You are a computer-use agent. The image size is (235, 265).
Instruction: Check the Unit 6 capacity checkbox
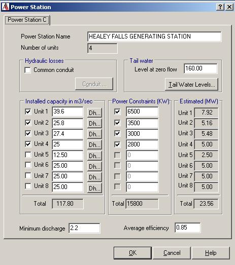pyautogui.click(x=28, y=165)
